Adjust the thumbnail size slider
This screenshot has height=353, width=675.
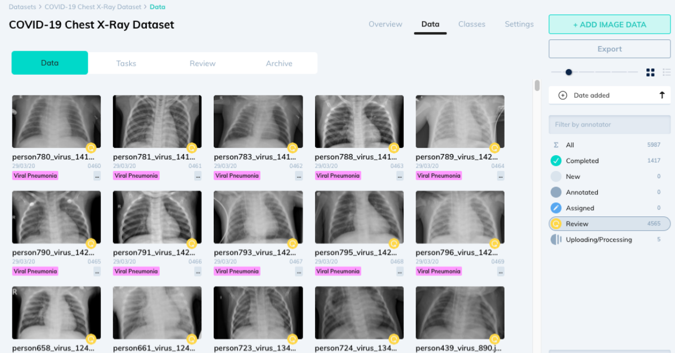[568, 72]
